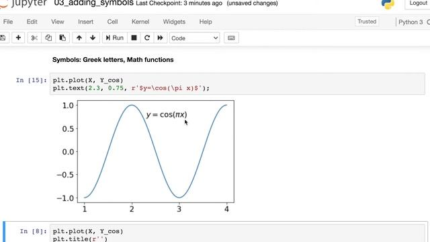The image size is (430, 242).
Task: Click into cell In [15] code editor
Action: 237,84
